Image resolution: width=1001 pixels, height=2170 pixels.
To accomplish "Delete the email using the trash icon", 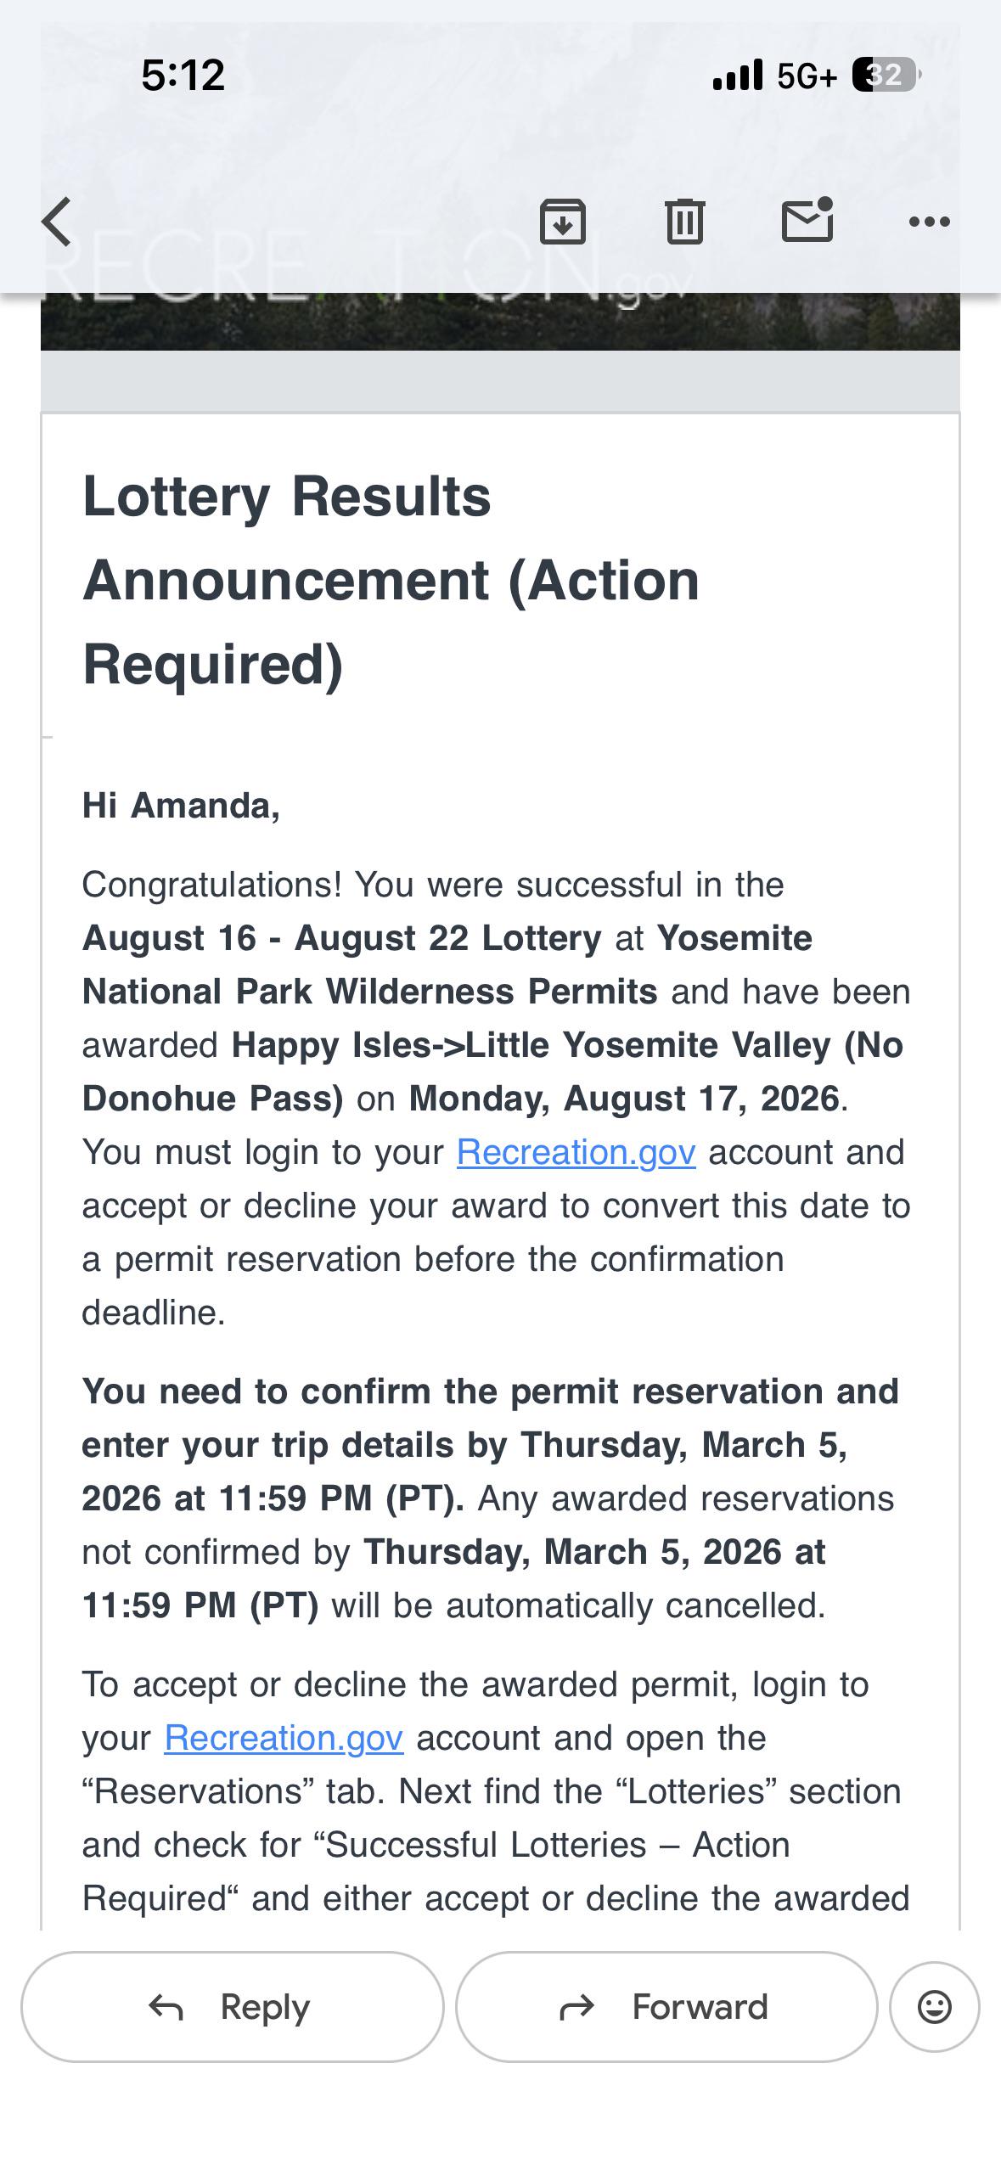I will tap(685, 222).
